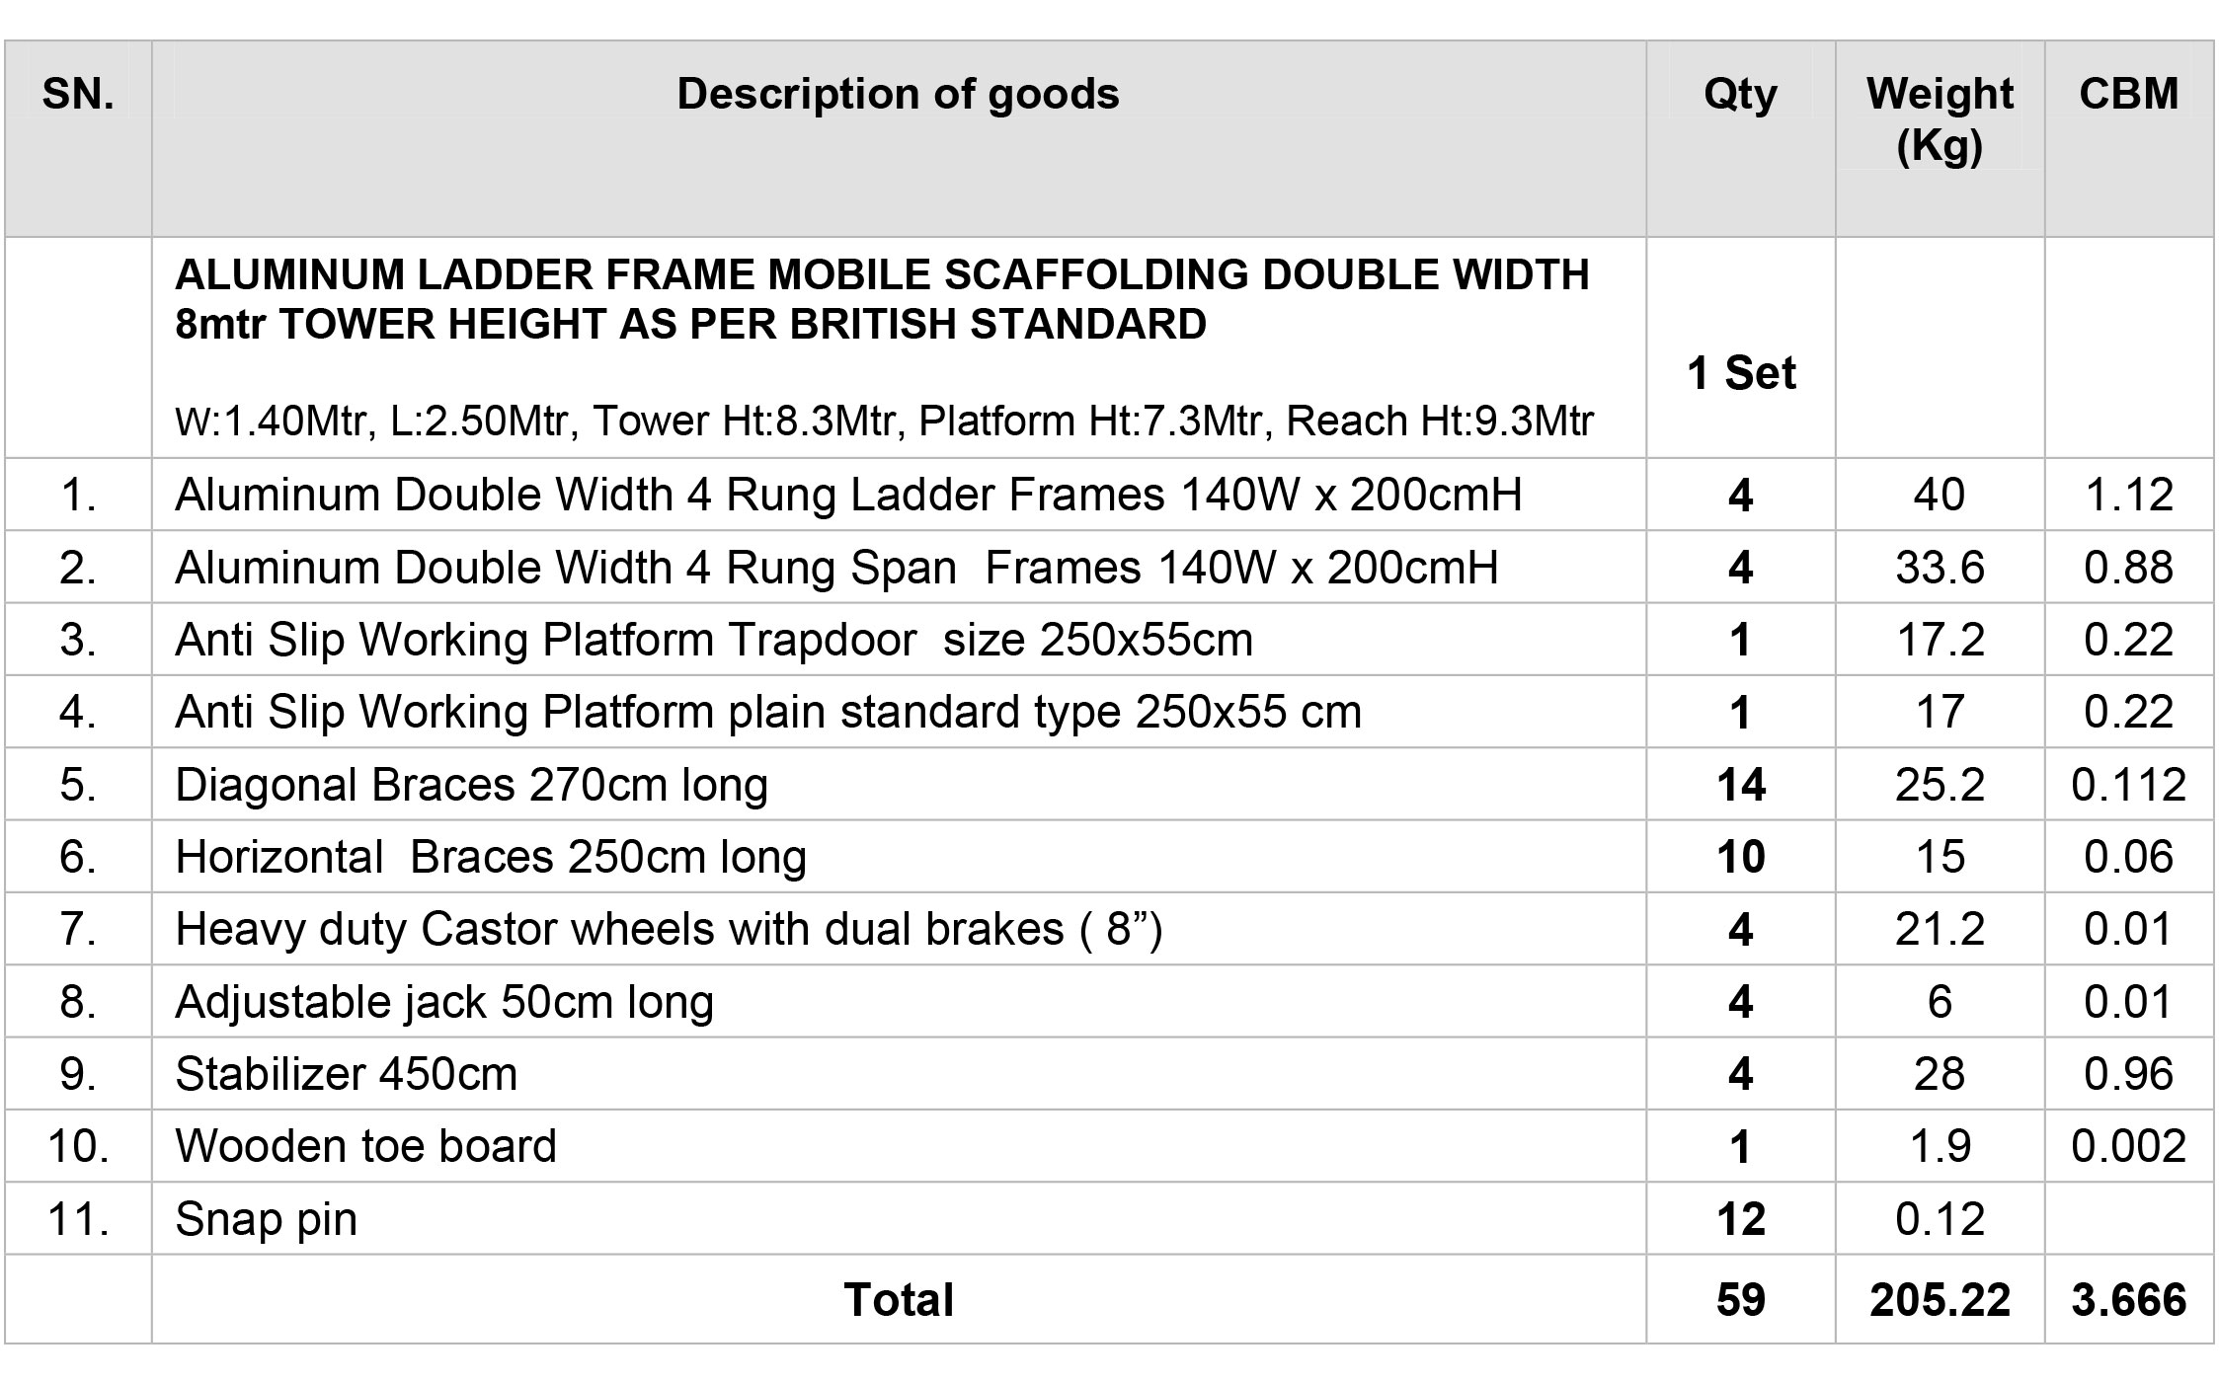Click the scaffolding title text in bold
The width and height of the screenshot is (2219, 1383).
pyautogui.click(x=882, y=299)
